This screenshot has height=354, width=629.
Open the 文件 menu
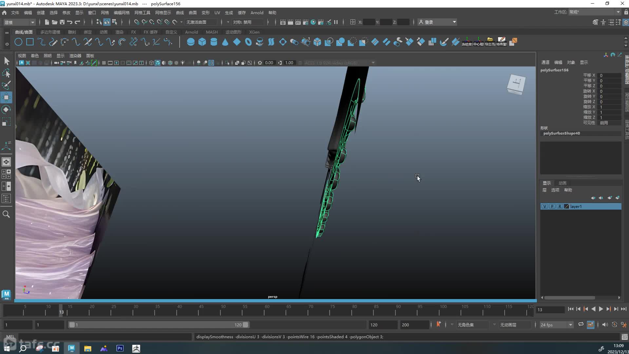pos(15,12)
